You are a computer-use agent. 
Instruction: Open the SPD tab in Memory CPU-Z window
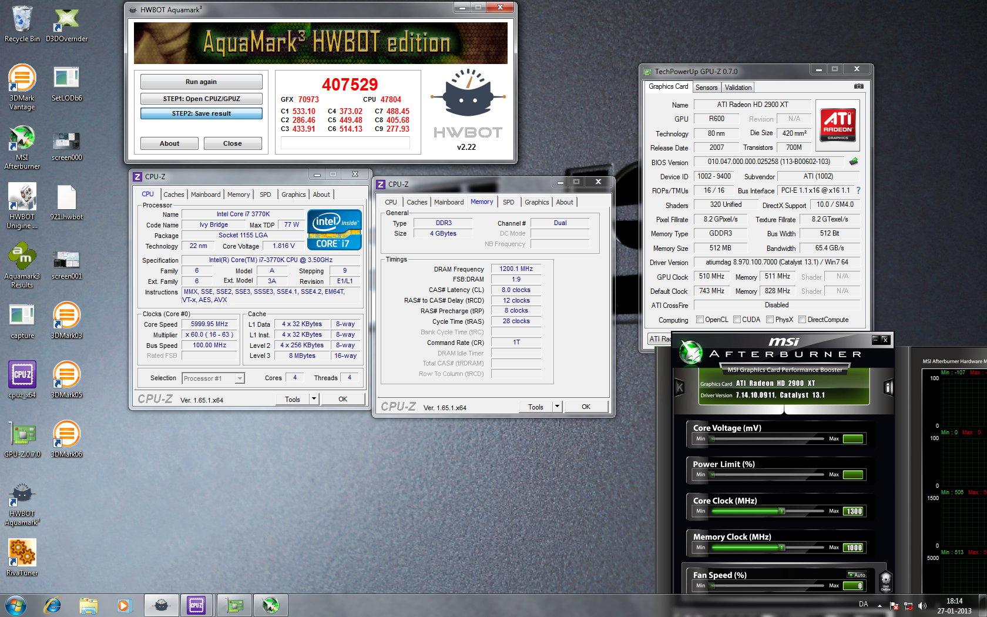(509, 202)
